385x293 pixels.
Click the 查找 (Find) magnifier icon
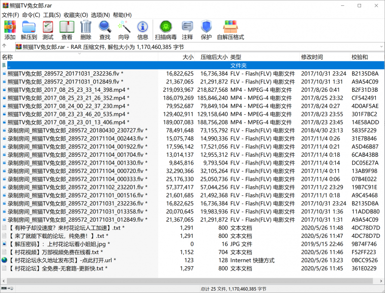[x=105, y=30]
